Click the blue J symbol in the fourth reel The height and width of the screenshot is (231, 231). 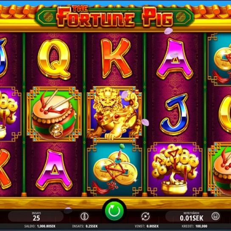[175, 114]
